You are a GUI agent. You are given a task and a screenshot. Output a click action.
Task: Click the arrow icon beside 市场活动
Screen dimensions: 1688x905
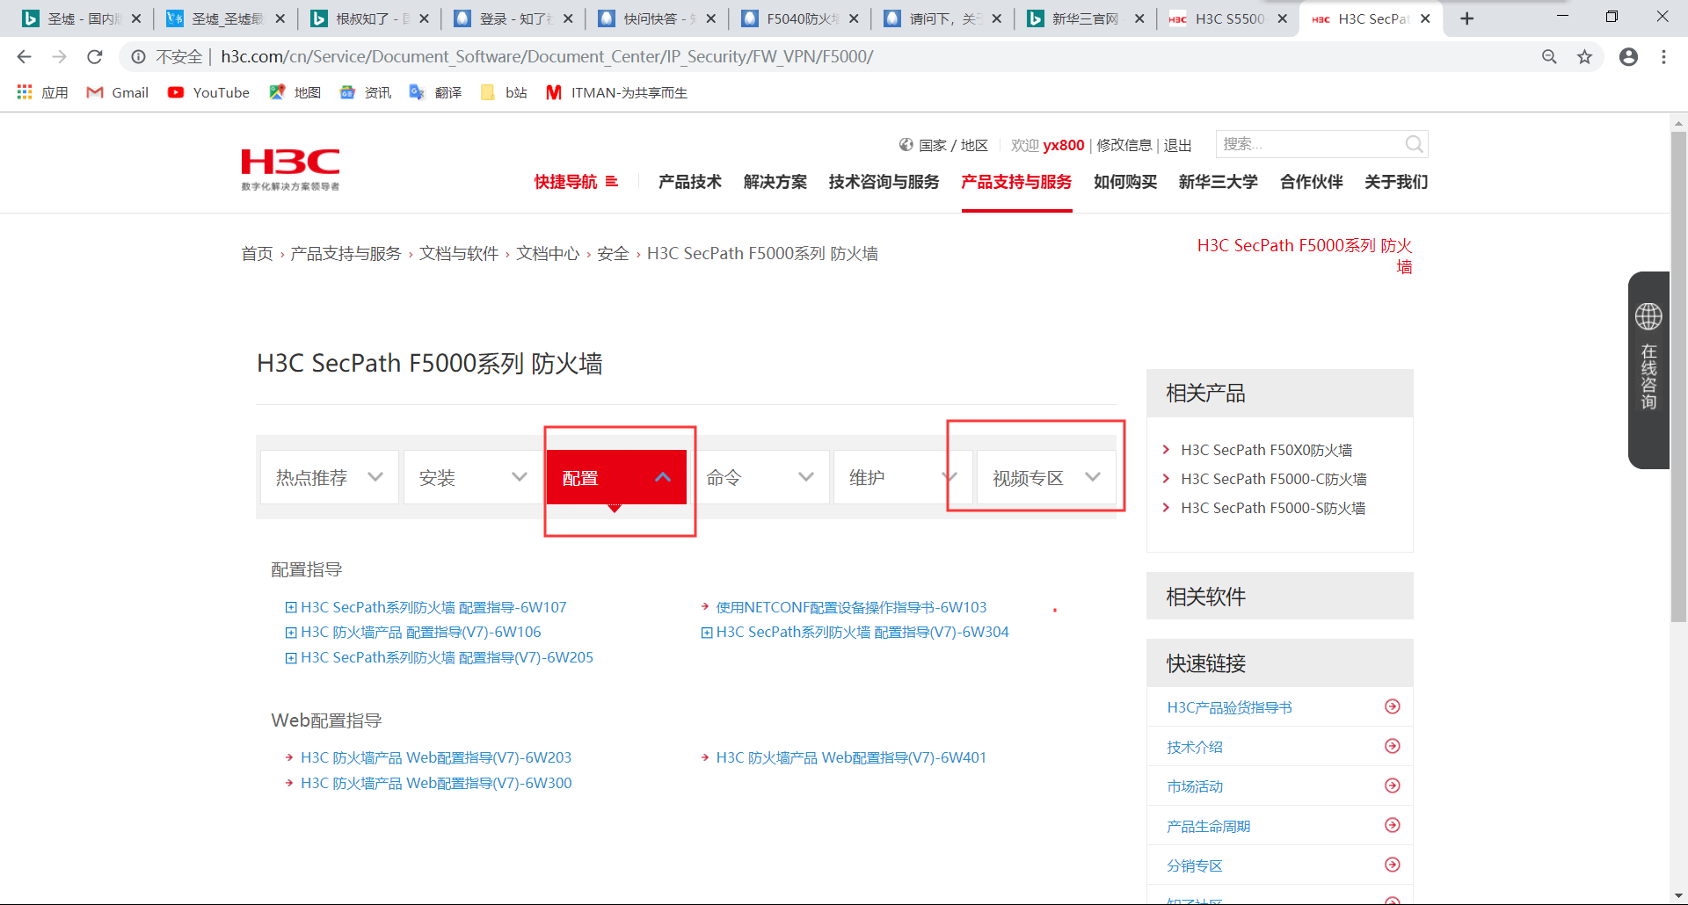[x=1393, y=786]
